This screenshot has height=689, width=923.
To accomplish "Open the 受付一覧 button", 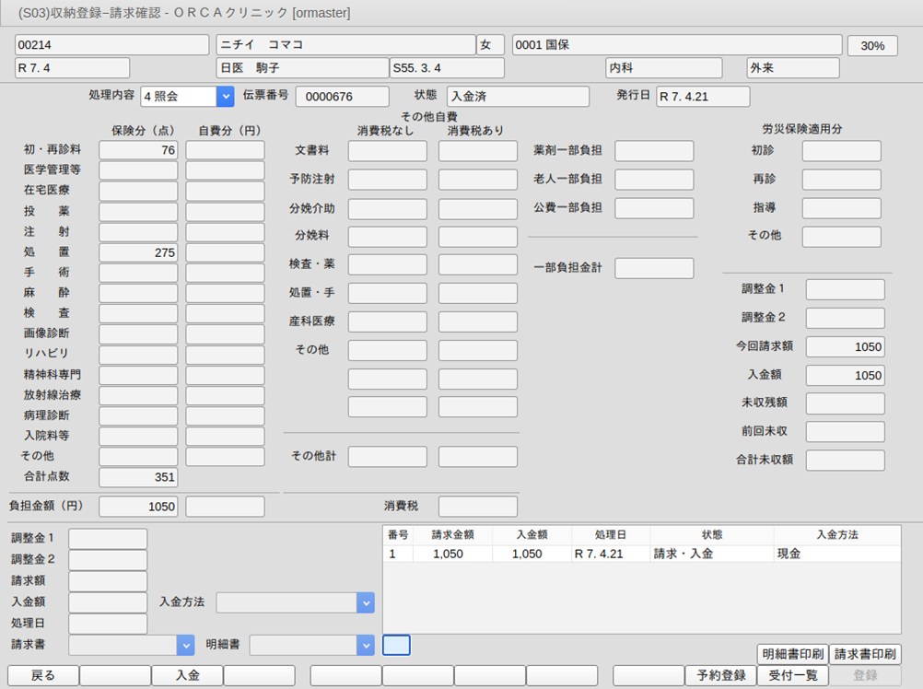I will [x=792, y=675].
